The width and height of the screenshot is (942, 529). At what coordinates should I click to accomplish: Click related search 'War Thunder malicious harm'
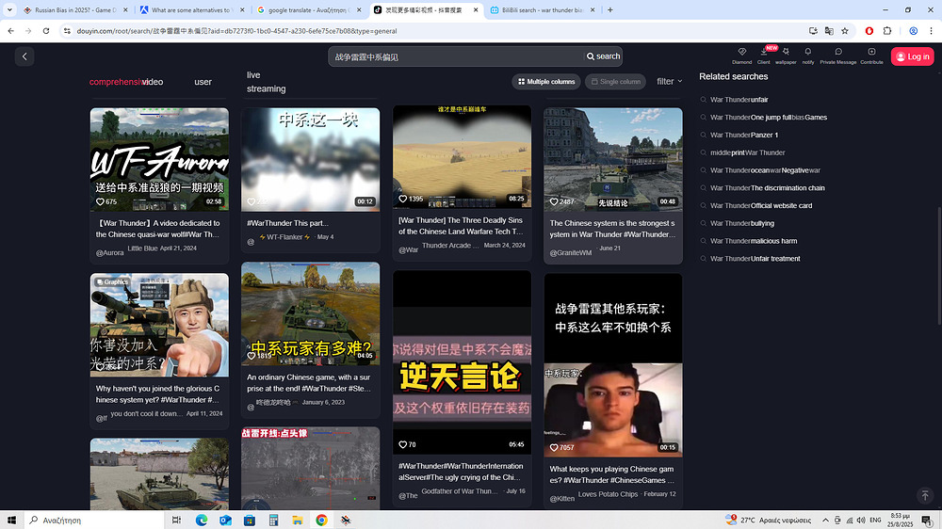754,241
